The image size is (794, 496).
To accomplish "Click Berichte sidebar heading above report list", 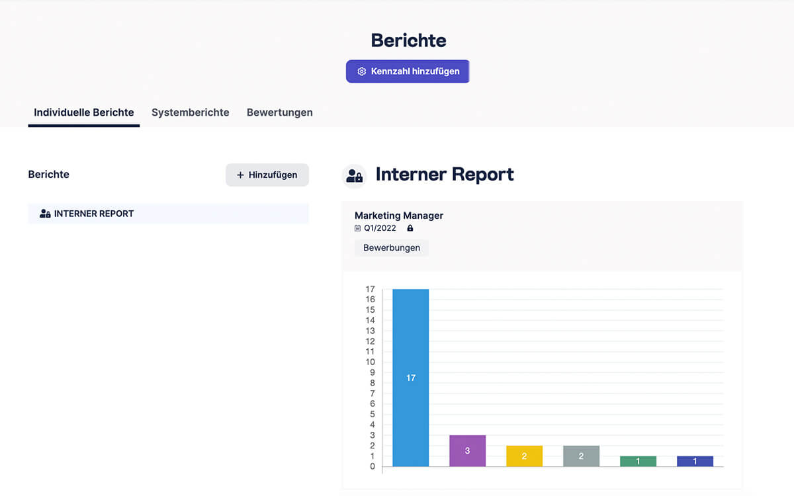I will (x=49, y=175).
